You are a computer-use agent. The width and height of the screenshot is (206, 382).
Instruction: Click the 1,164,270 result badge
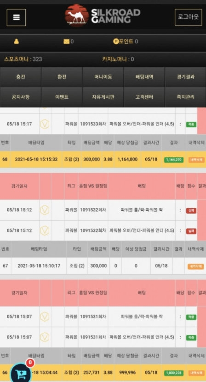pos(174,160)
